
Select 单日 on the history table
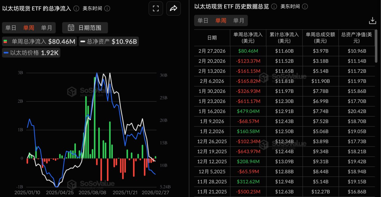(202, 20)
